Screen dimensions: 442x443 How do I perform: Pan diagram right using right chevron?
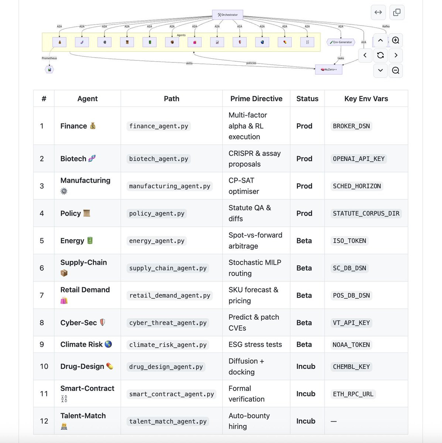[395, 55]
